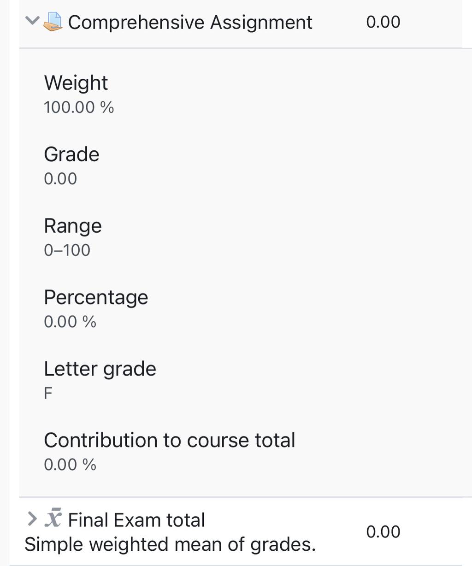
Task: Click the 100.00 % weight value
Action: 79,107
